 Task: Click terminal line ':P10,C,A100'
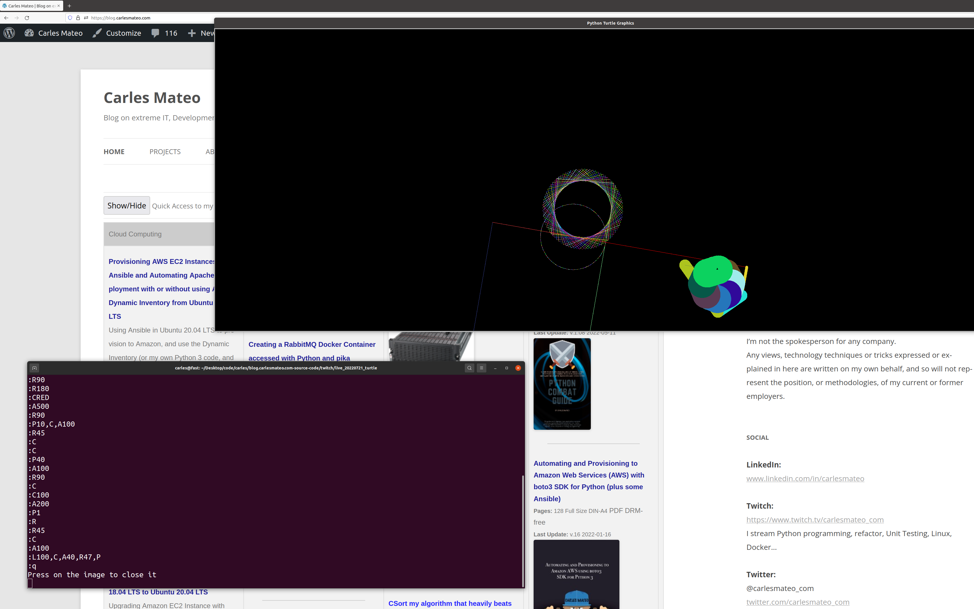click(51, 424)
